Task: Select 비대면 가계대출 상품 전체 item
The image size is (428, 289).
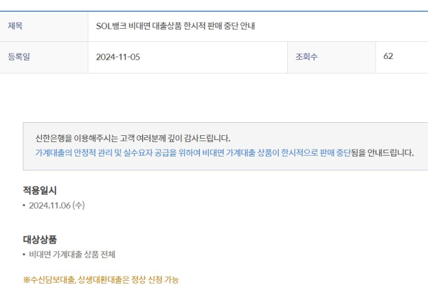Action: (x=72, y=255)
